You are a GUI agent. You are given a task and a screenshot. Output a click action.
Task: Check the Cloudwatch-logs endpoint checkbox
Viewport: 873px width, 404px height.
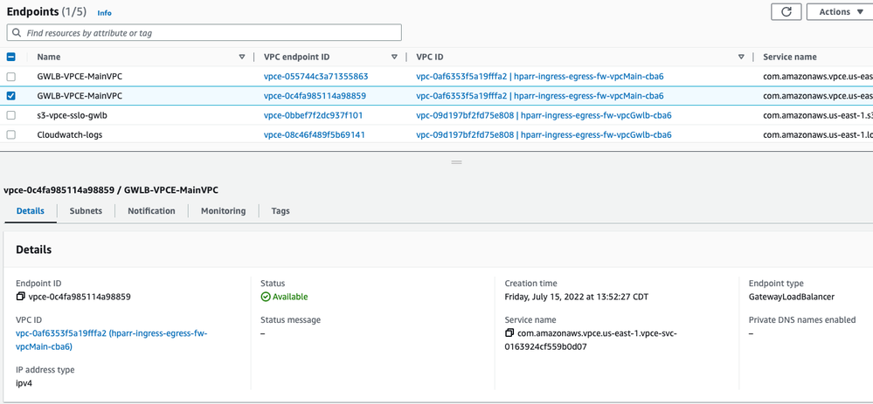click(x=11, y=135)
